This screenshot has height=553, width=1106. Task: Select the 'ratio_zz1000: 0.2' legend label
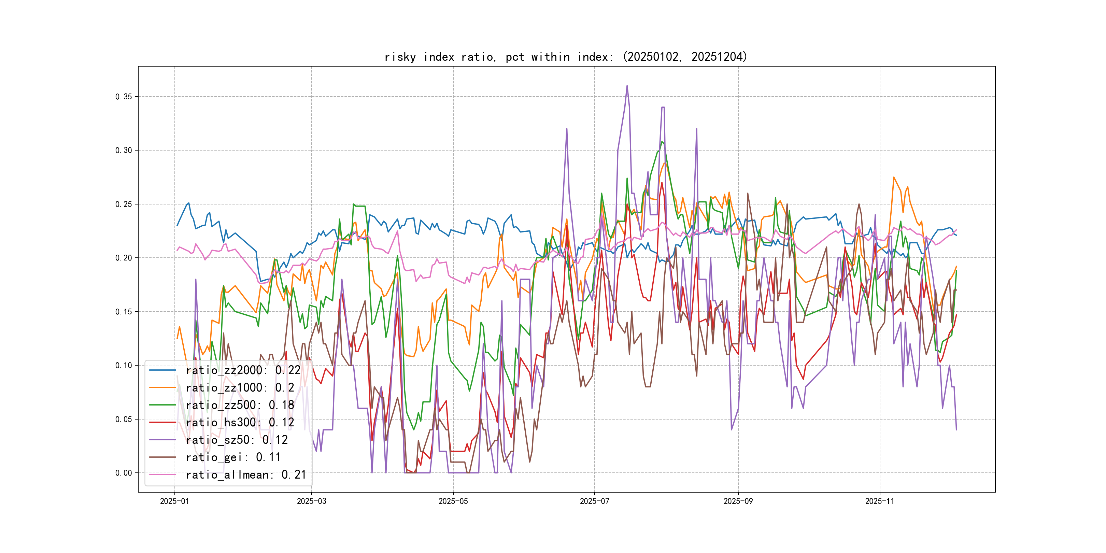pyautogui.click(x=240, y=388)
